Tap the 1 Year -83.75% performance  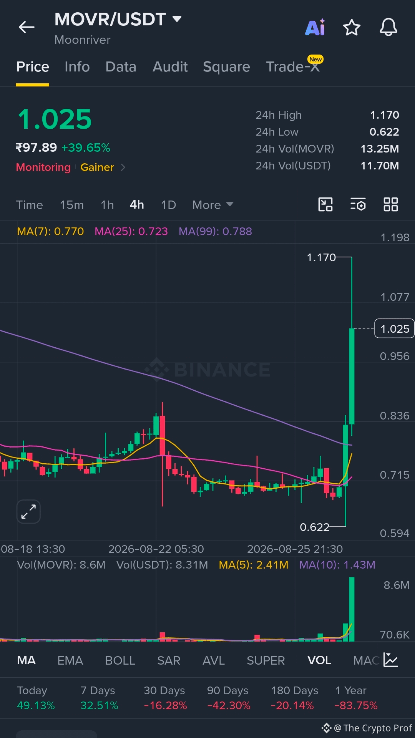tap(356, 698)
